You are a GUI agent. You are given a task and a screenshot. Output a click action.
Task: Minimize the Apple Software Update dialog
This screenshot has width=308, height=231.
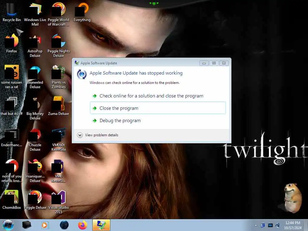pyautogui.click(x=204, y=63)
